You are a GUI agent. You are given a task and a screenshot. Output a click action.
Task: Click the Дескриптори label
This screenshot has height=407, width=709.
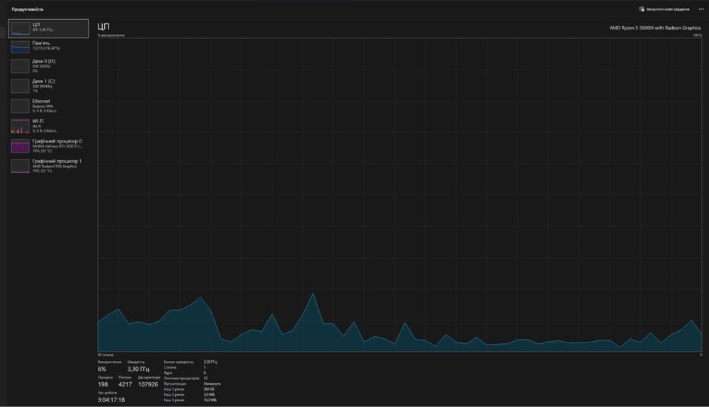(149, 377)
